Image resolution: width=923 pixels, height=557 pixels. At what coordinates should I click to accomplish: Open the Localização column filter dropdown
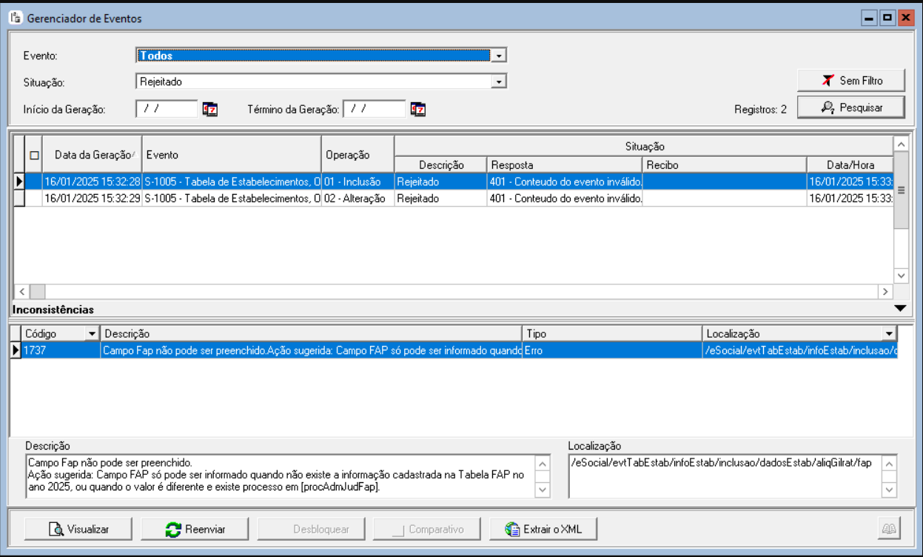pos(889,334)
